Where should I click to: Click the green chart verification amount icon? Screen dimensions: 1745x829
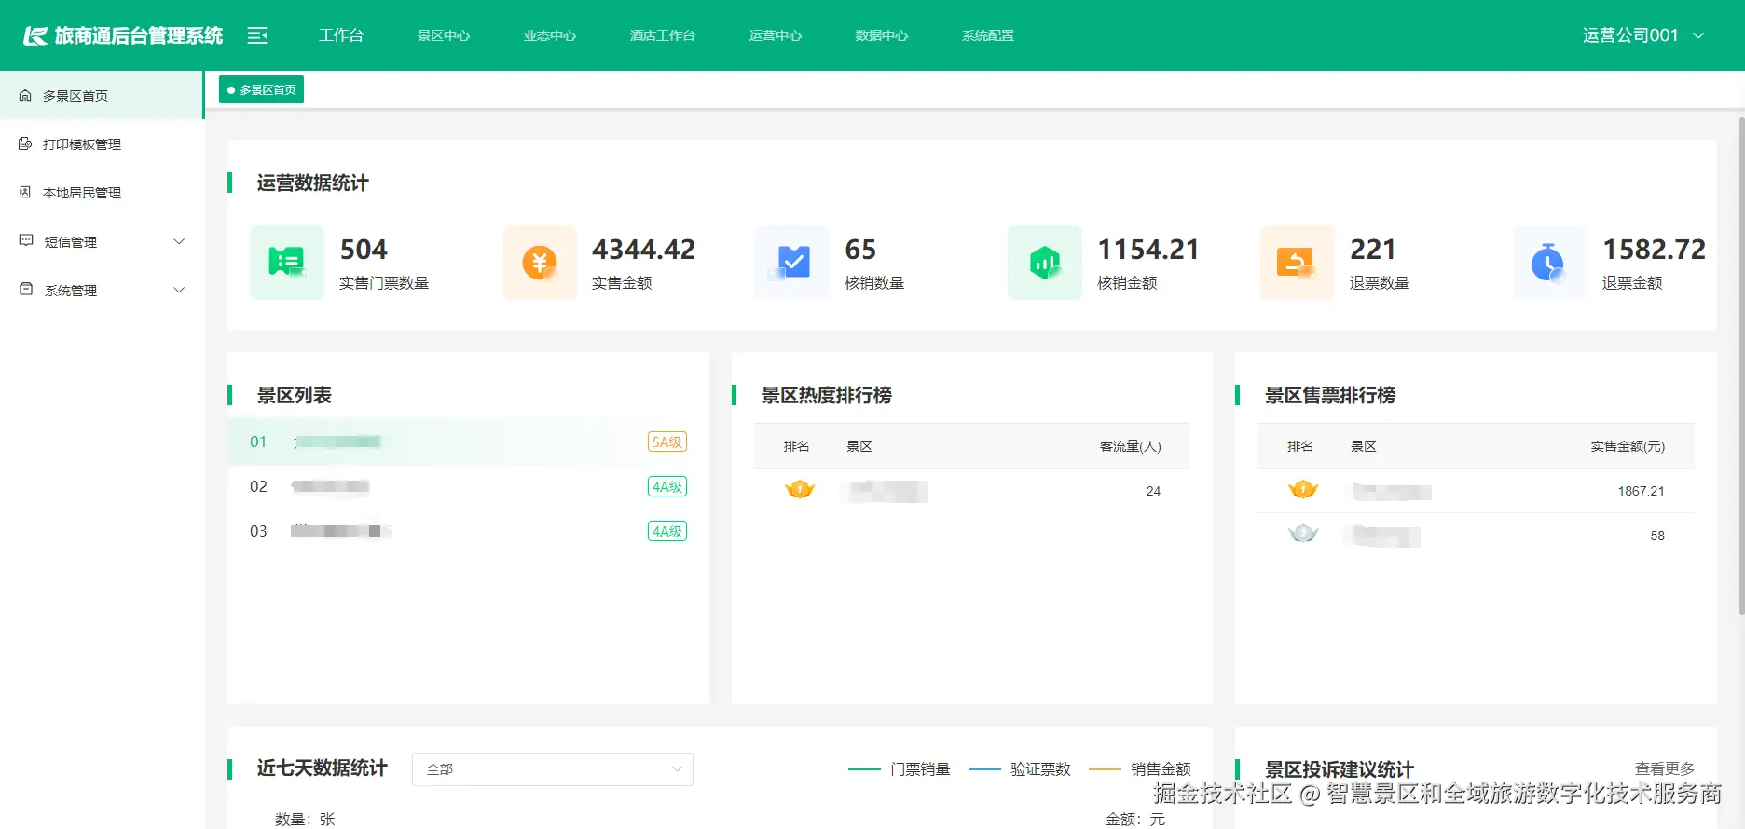click(1045, 263)
